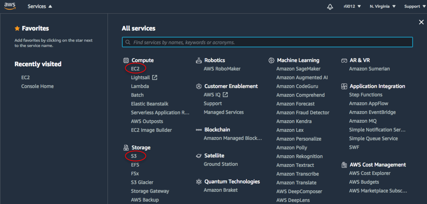427x204 pixels.
Task: Click the Storage category icon
Action: 126,148
